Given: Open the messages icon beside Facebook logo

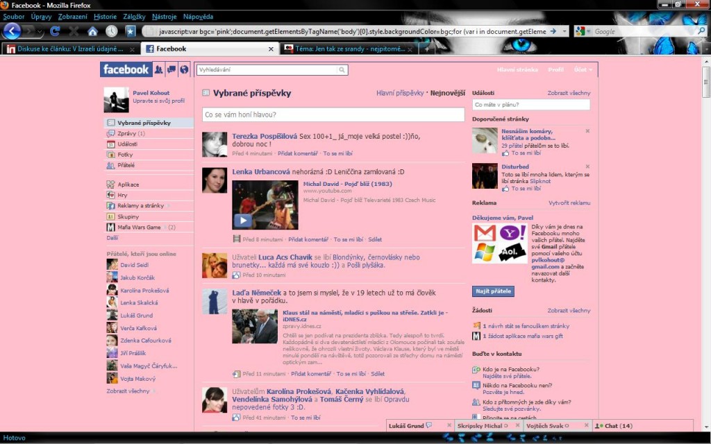Looking at the screenshot, I should pos(172,69).
